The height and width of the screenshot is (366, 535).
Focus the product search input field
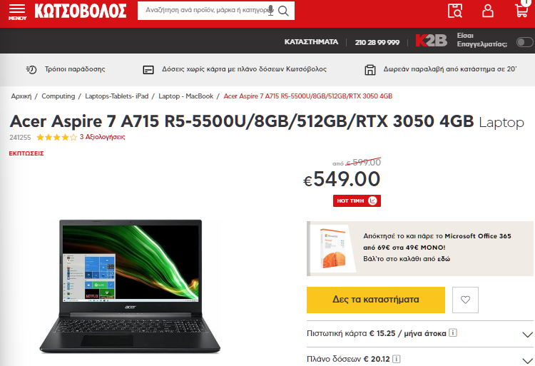click(206, 11)
